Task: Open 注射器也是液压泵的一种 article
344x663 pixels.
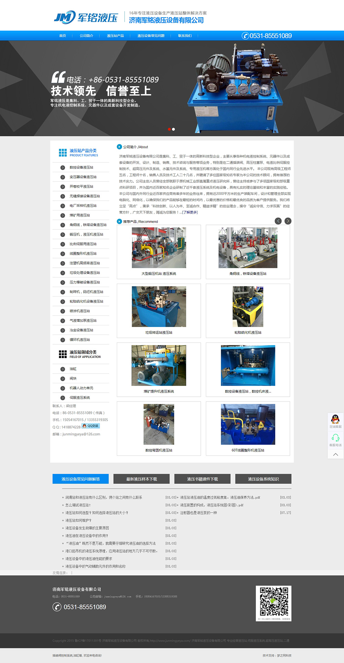Action: [198, 513]
